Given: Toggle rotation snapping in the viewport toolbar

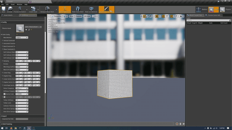Looking at the screenshot, I should pyautogui.click(x=163, y=16).
